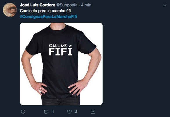View the retweet count of 1
The image size is (170, 117).
point(53,112)
